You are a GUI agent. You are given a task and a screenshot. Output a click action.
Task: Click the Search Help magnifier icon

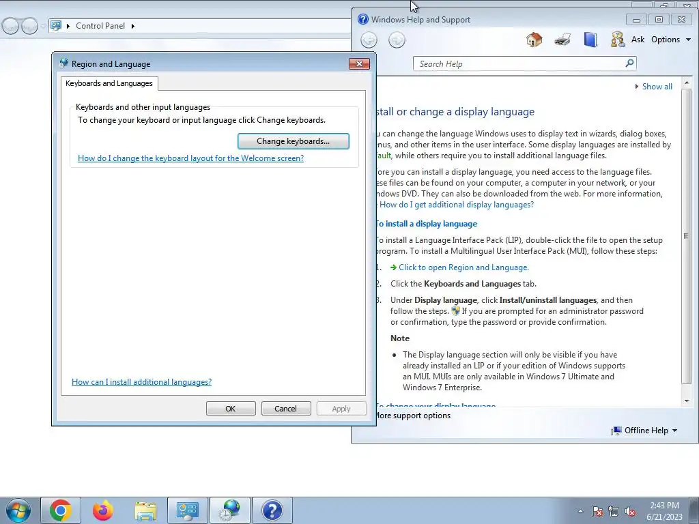(x=629, y=63)
